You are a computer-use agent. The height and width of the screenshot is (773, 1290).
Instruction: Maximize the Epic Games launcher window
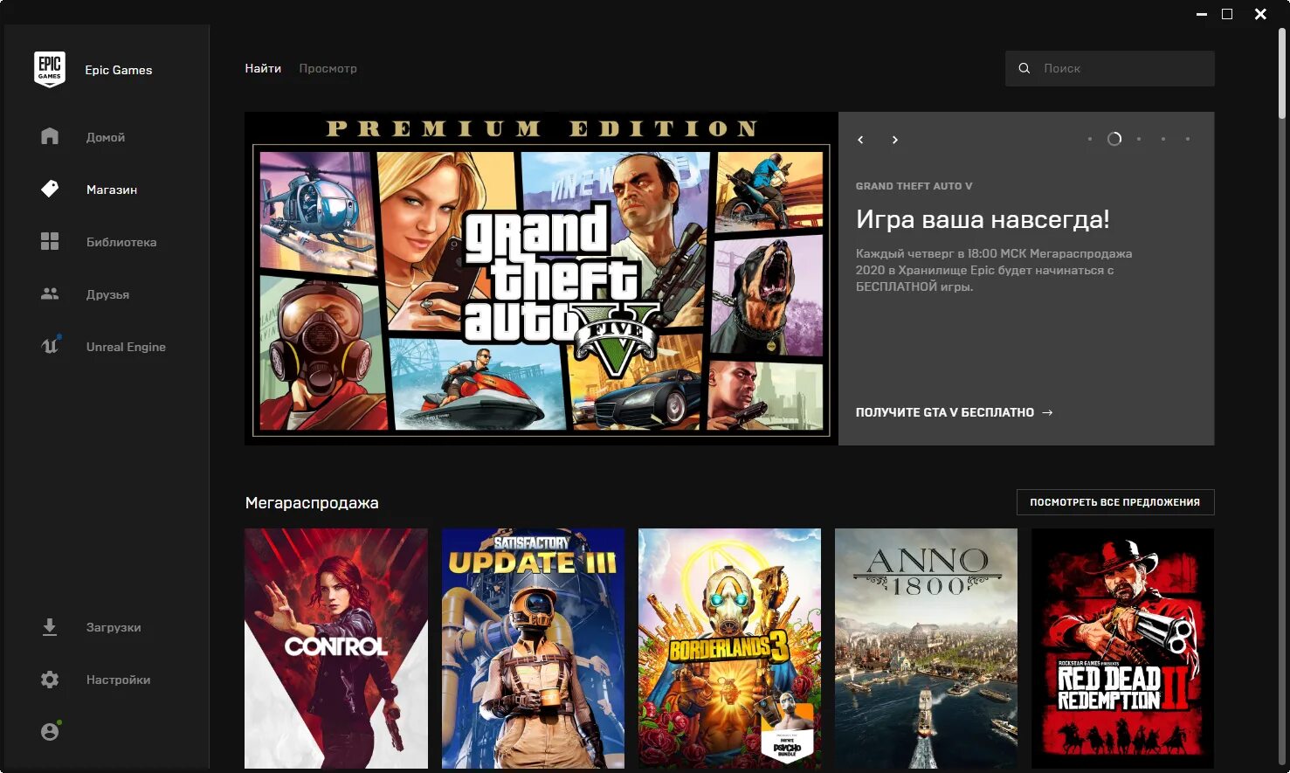(x=1227, y=14)
